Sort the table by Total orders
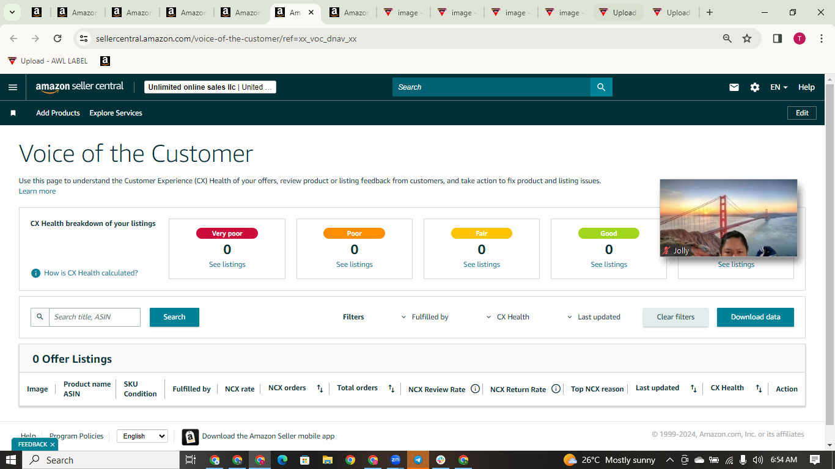 391,388
